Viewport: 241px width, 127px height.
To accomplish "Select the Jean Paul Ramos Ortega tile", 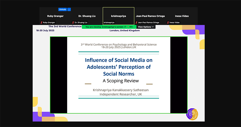I will pyautogui.click(x=150, y=16).
